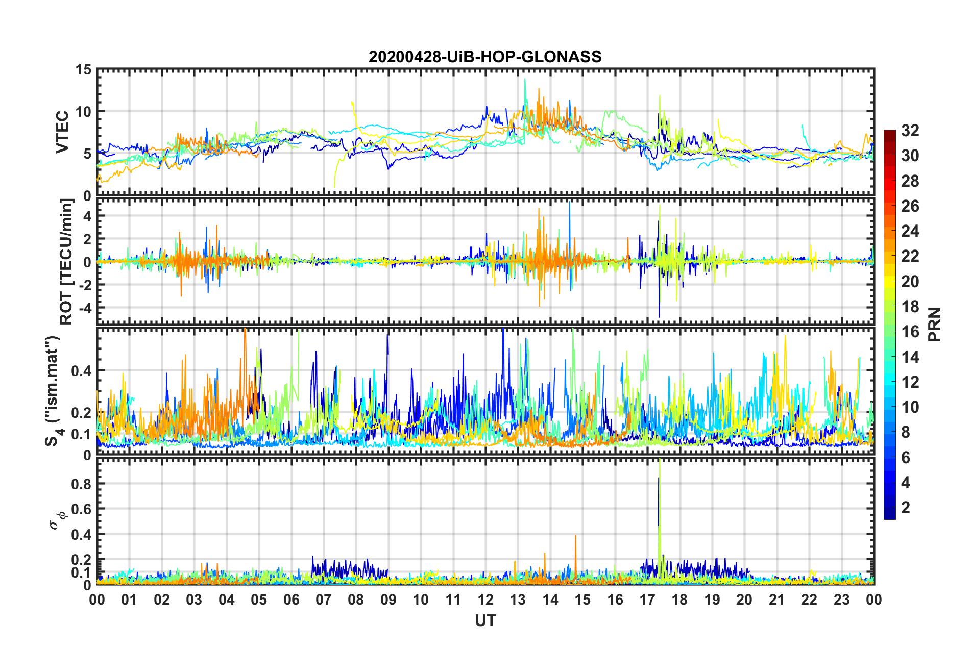Click inside the VTEC plot panel
Image resolution: width=971 pixels, height=649 pixels.
486,132
